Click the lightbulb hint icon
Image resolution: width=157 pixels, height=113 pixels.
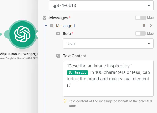point(65,101)
